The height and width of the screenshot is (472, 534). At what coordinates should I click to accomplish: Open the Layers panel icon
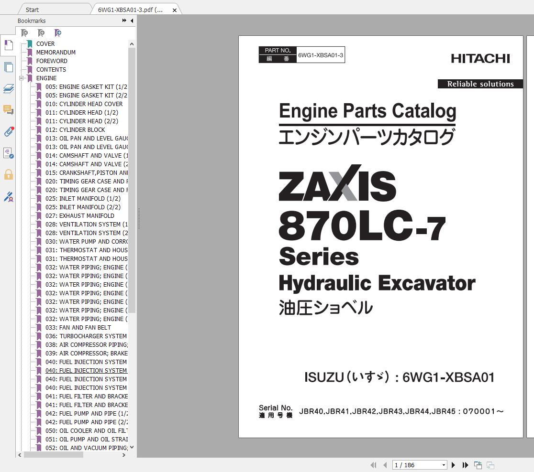(x=9, y=89)
